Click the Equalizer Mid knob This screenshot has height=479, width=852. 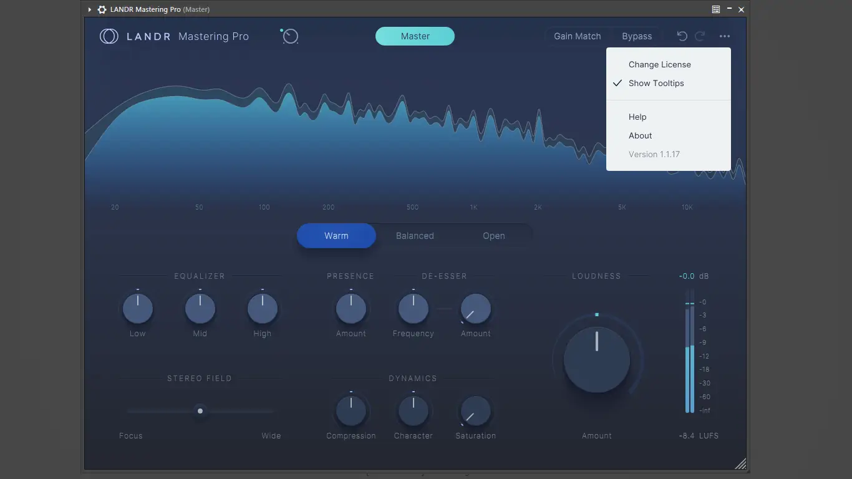(x=200, y=309)
